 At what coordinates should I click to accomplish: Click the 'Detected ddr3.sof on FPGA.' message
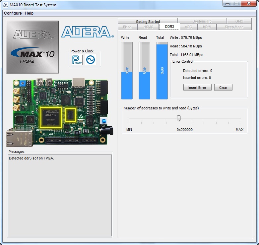tap(32, 158)
